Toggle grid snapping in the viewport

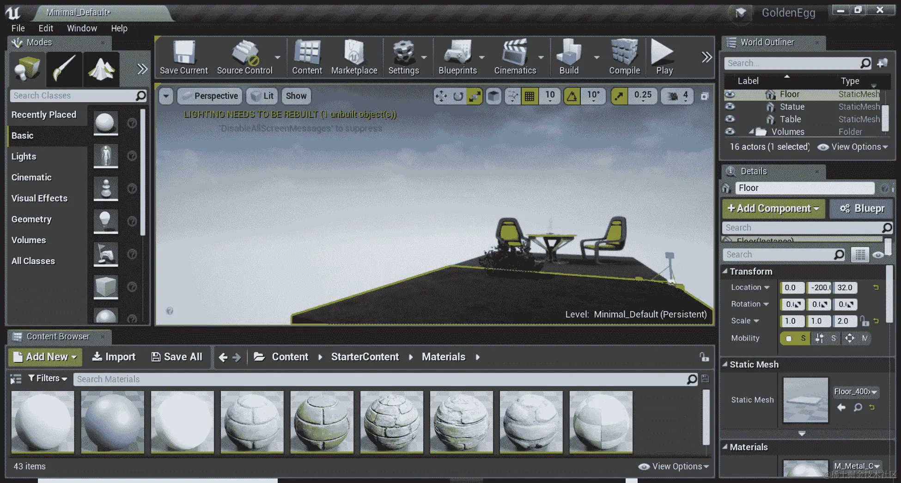tap(530, 96)
